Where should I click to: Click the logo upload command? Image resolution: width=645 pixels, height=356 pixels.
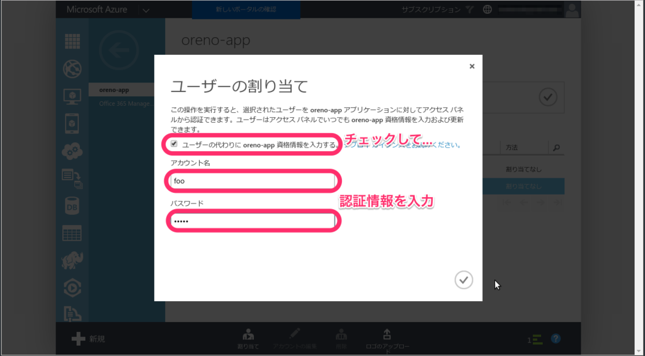click(387, 341)
